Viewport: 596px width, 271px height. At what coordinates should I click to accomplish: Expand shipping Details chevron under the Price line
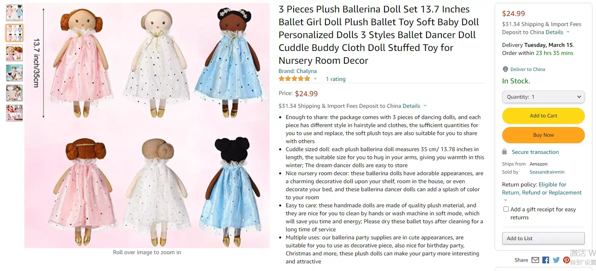425,106
